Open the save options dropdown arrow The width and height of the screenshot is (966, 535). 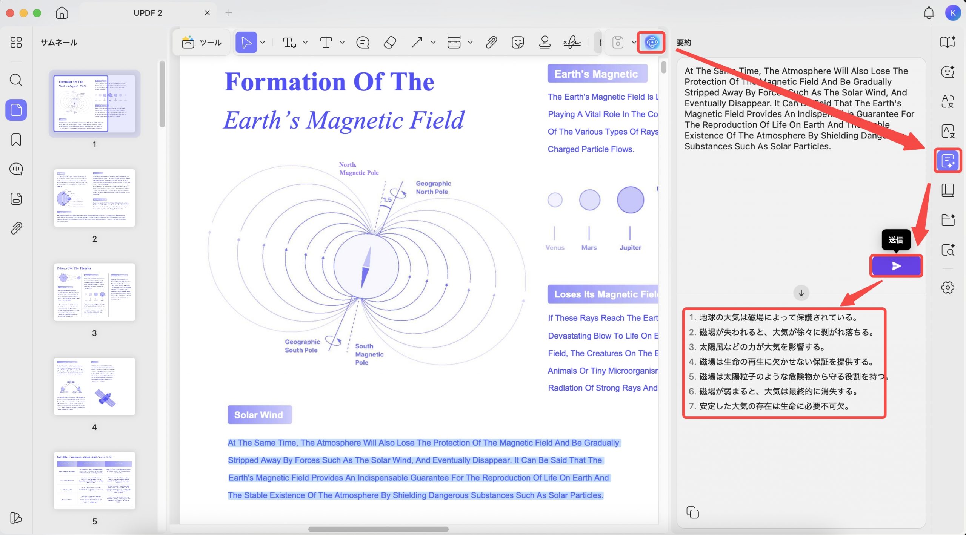pos(634,43)
